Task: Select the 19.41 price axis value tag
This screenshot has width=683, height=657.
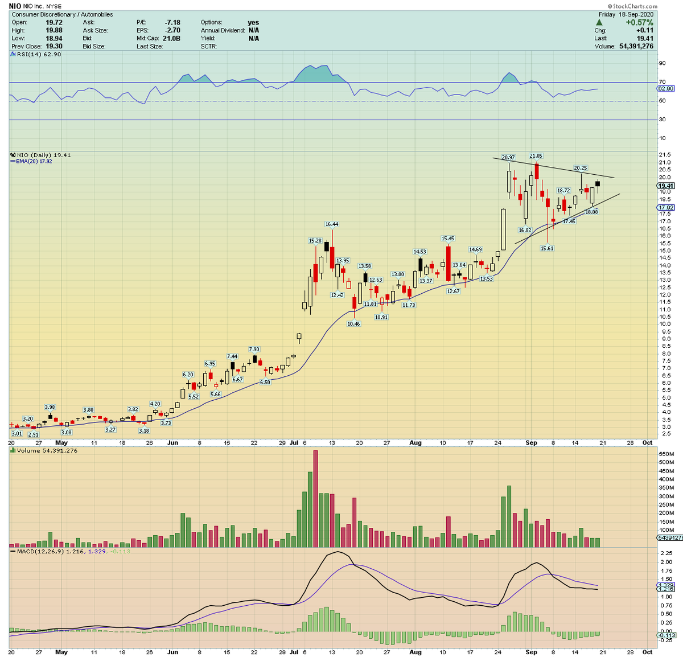Action: coord(665,186)
